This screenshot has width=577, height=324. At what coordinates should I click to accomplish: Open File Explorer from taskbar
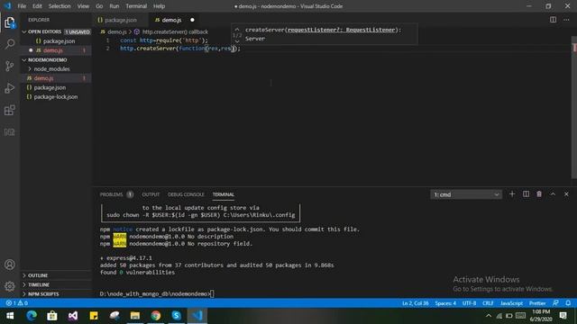(x=135, y=316)
